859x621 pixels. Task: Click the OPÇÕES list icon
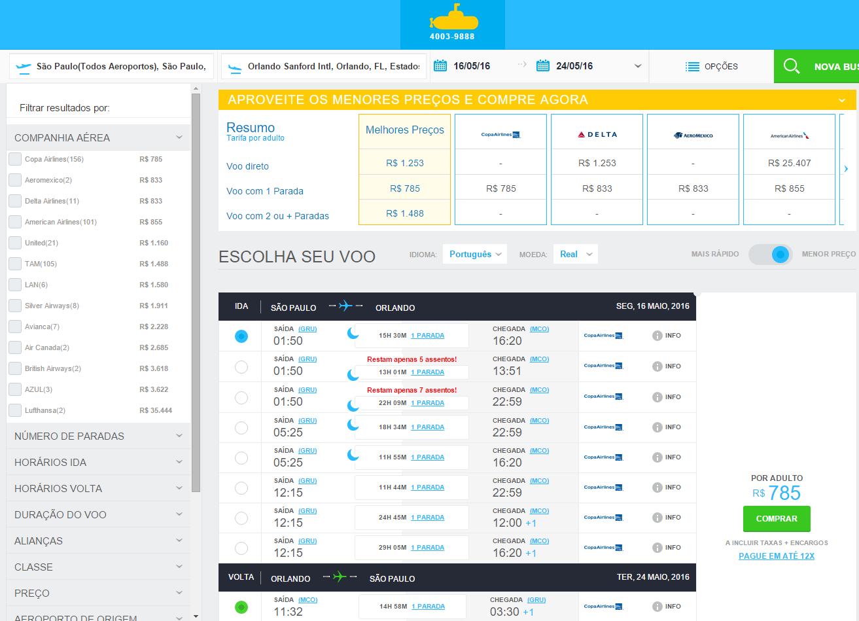point(692,67)
